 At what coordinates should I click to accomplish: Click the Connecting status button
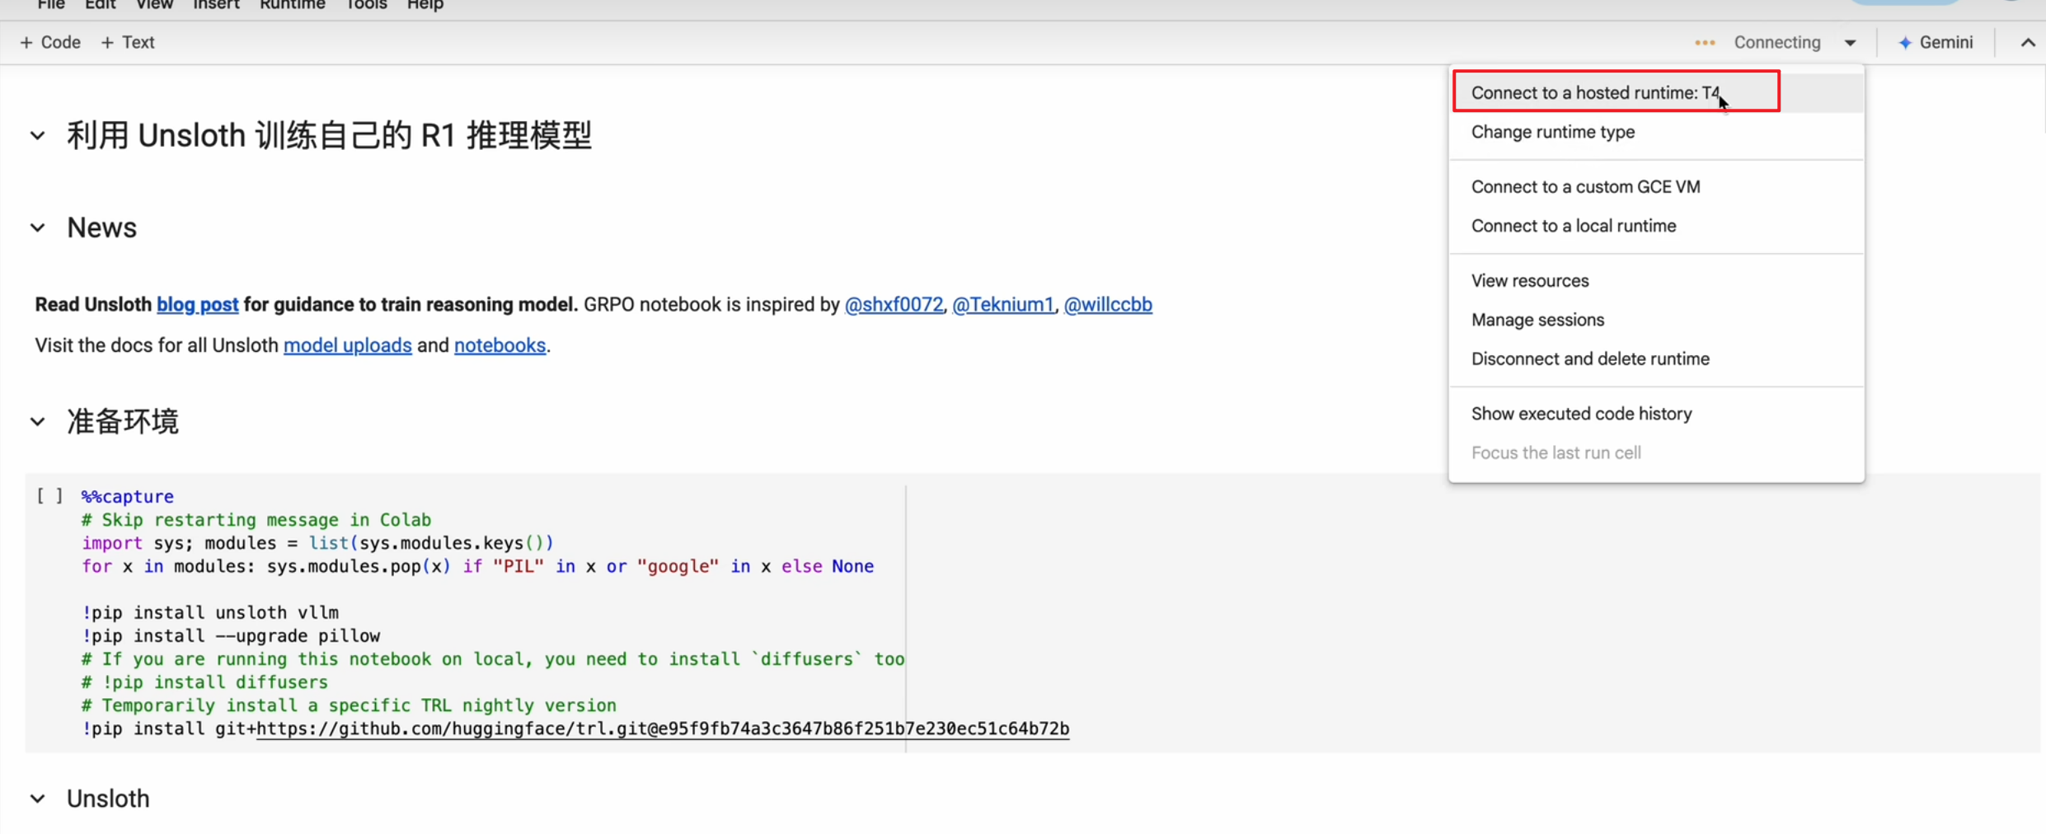[1776, 42]
